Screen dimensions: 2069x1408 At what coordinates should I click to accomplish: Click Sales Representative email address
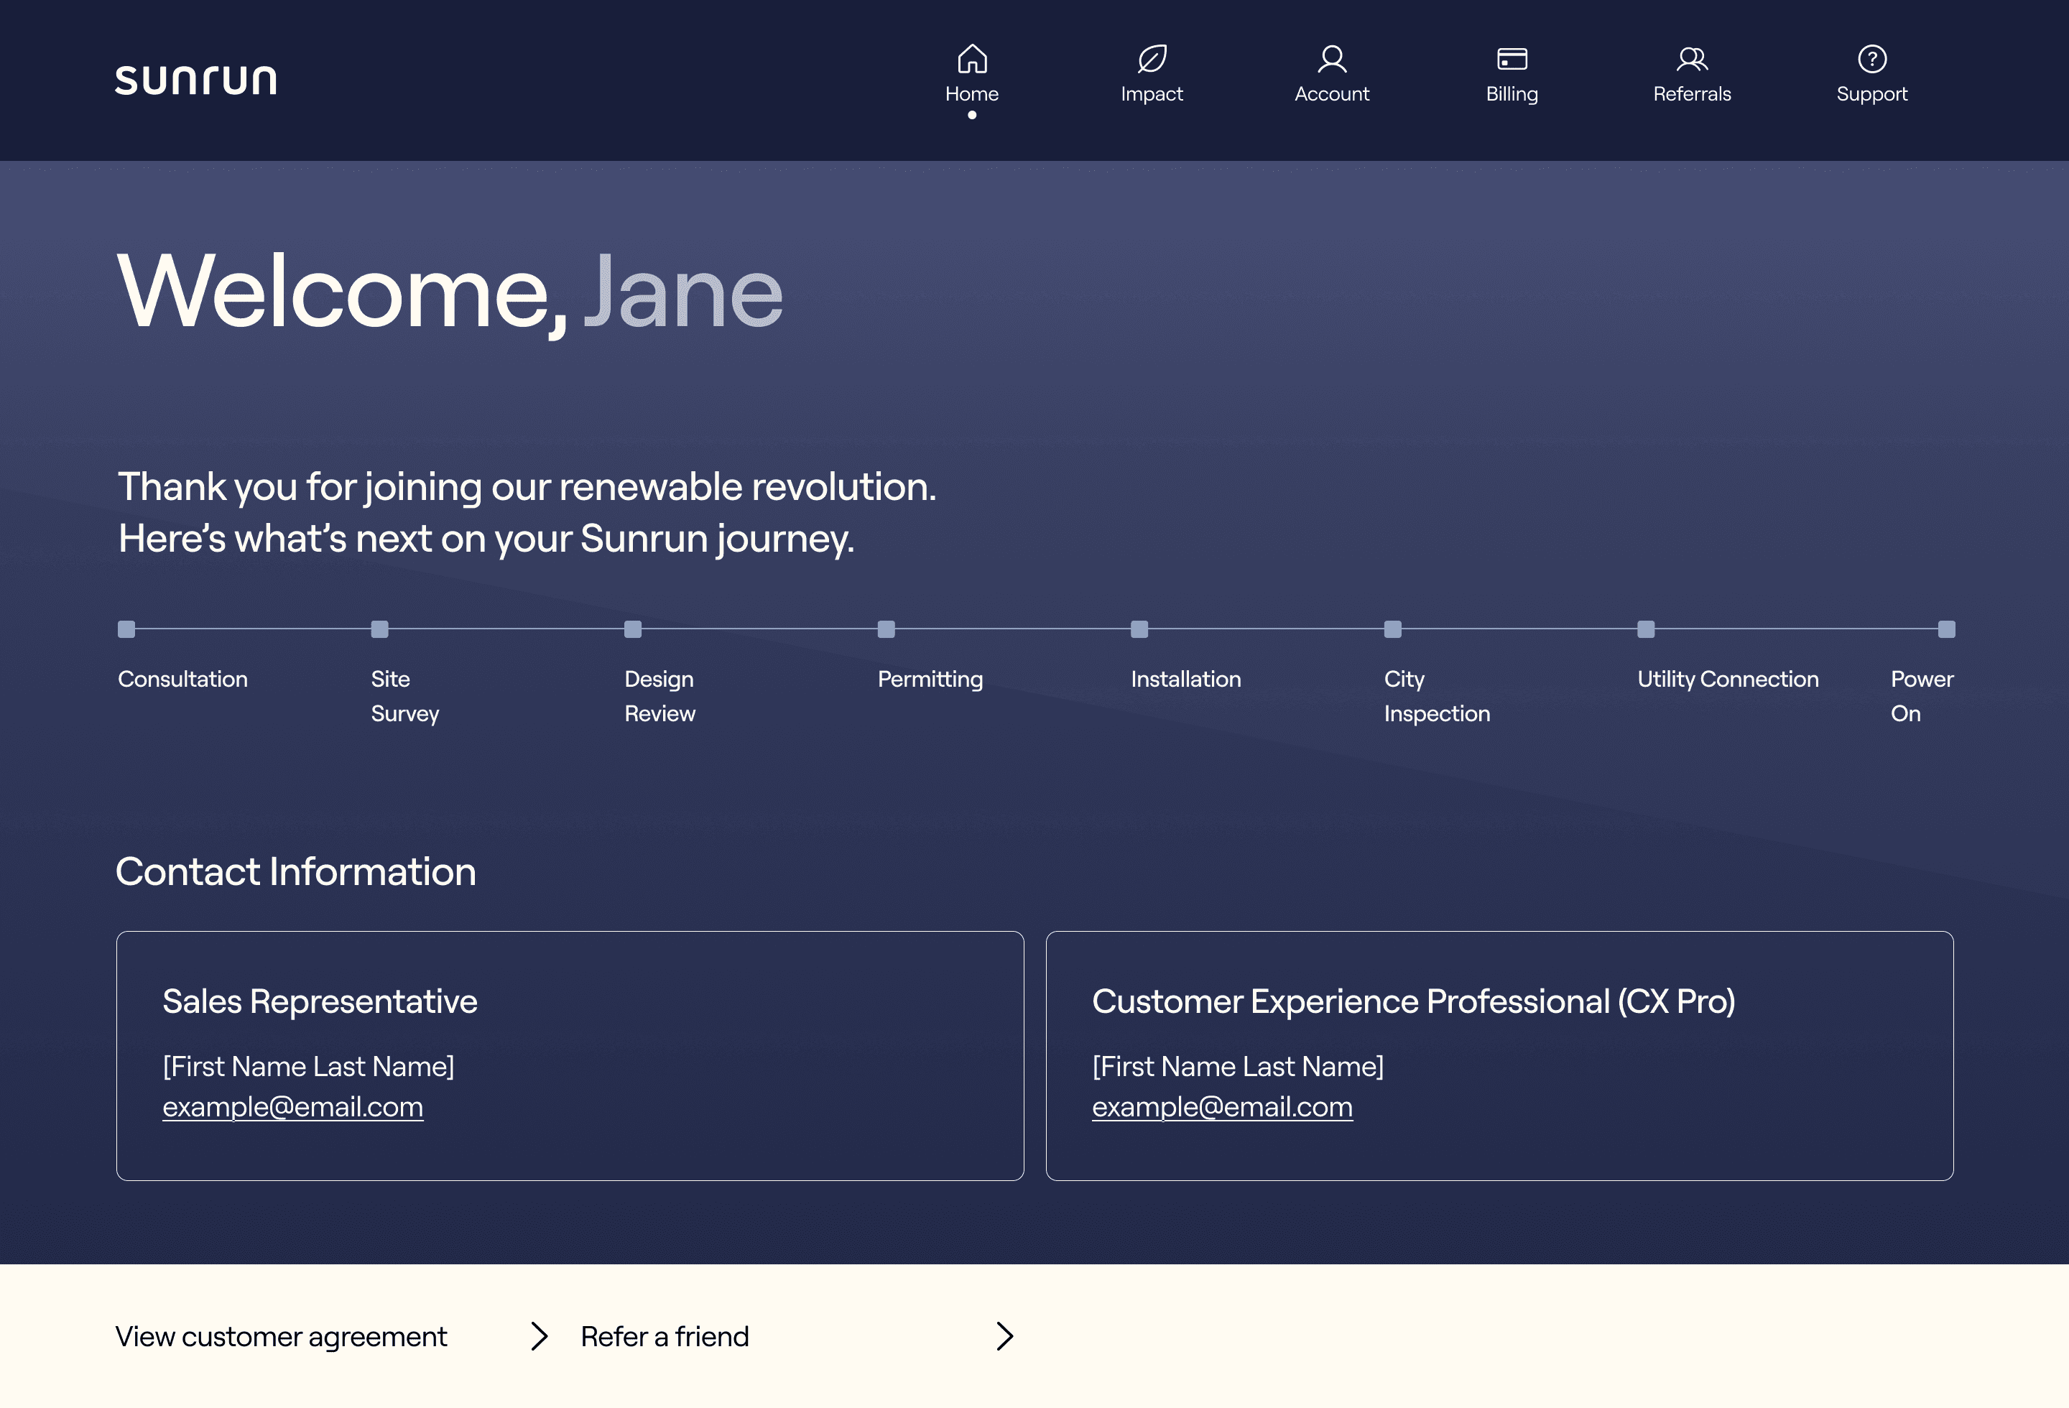(293, 1106)
